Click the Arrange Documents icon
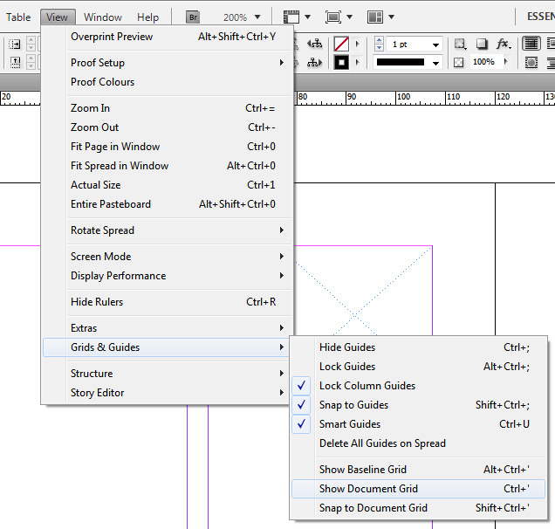This screenshot has width=555, height=529. tap(375, 17)
